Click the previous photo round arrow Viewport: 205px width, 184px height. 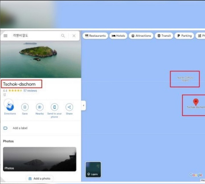tap(8, 103)
